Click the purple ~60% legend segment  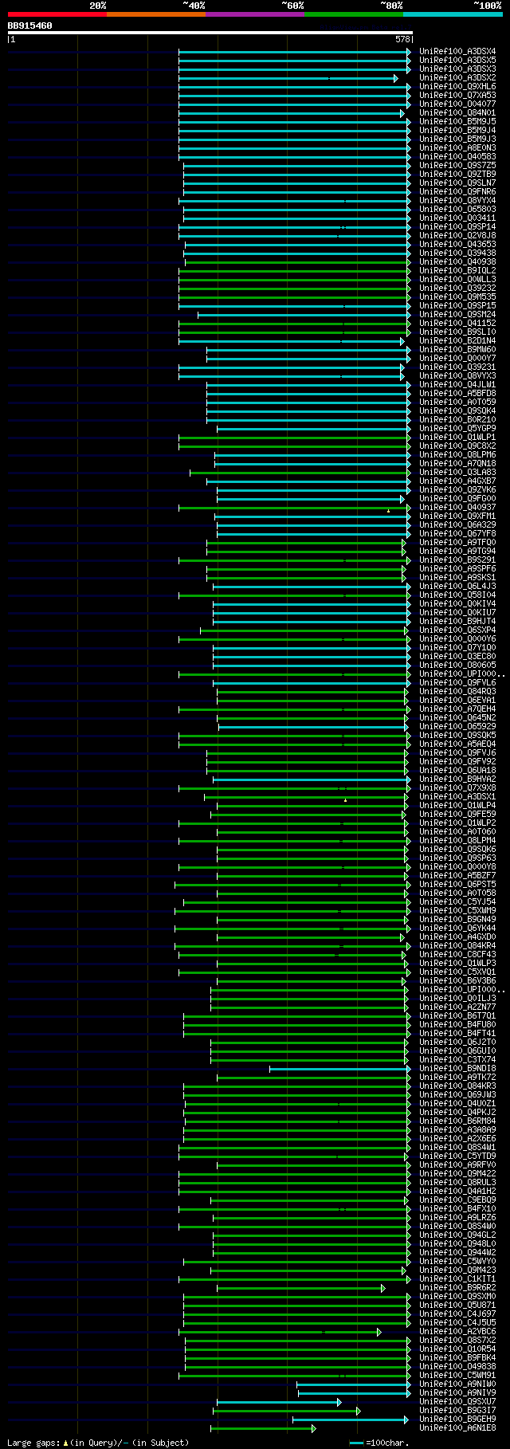[x=255, y=14]
